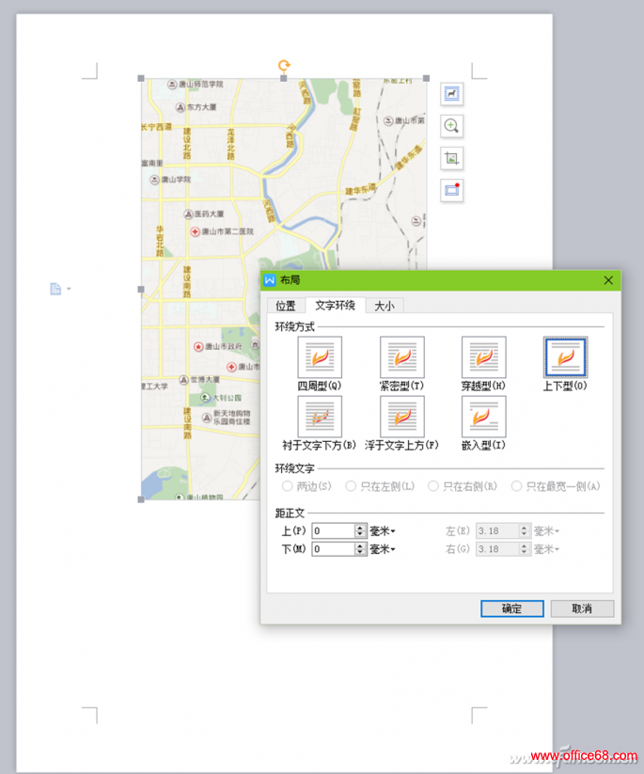Choose the 紧密型 (T) wrapping style
Screen dimensions: 644x774
(x=401, y=364)
